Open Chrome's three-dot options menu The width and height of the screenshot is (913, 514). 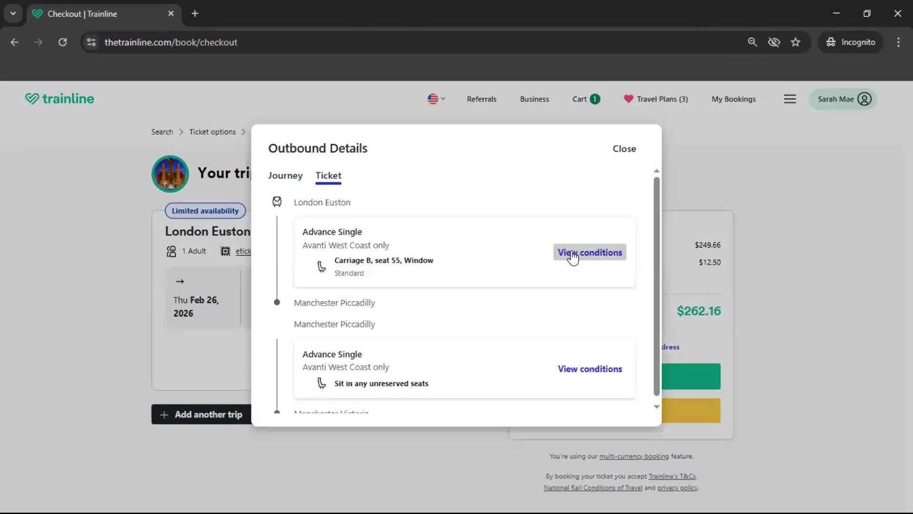pos(898,42)
